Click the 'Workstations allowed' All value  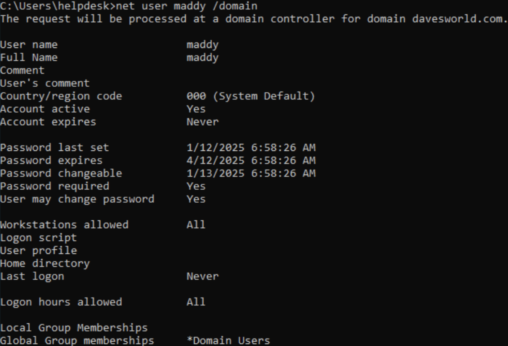(196, 225)
